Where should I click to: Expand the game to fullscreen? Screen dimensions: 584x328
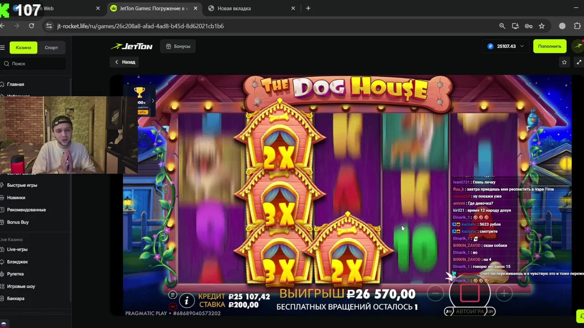pos(579,62)
